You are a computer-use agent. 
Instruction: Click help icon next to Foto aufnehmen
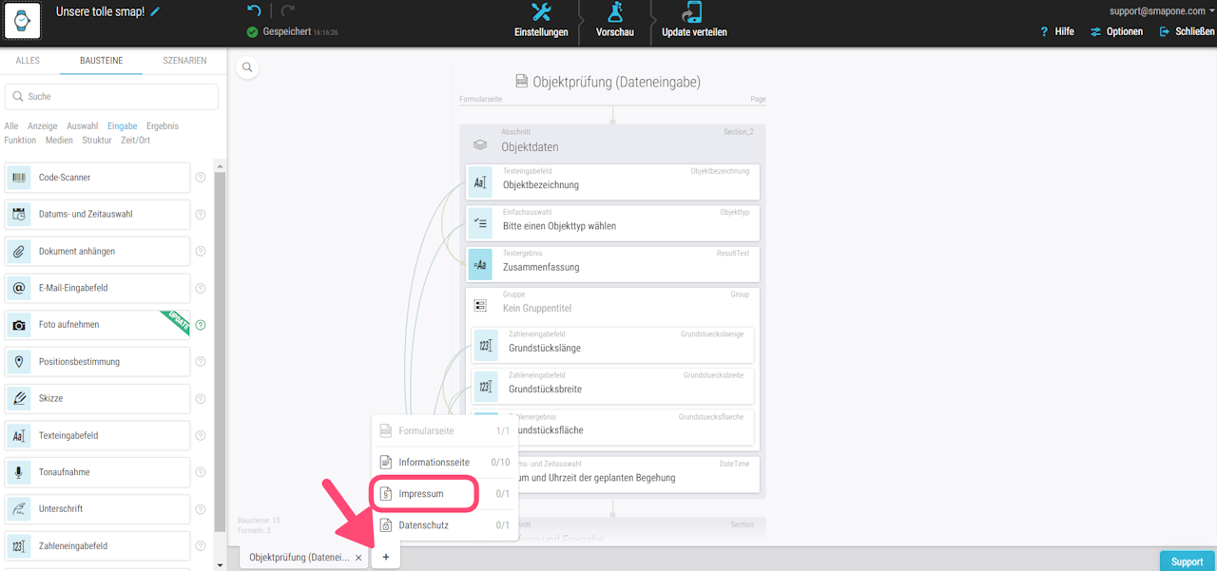point(201,325)
